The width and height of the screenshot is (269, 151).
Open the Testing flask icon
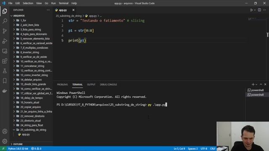[5, 71]
